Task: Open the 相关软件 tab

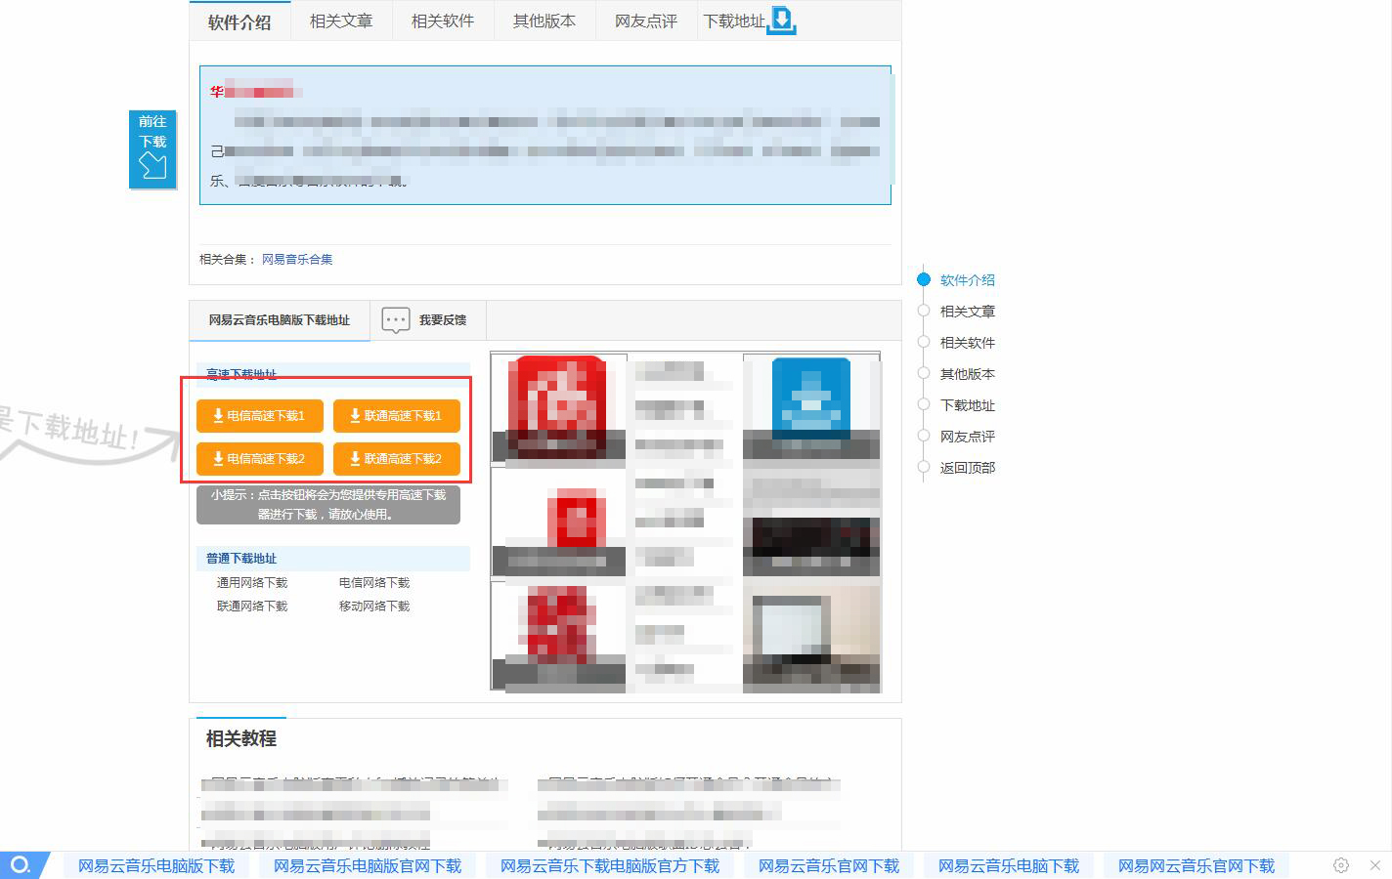Action: pos(443,21)
